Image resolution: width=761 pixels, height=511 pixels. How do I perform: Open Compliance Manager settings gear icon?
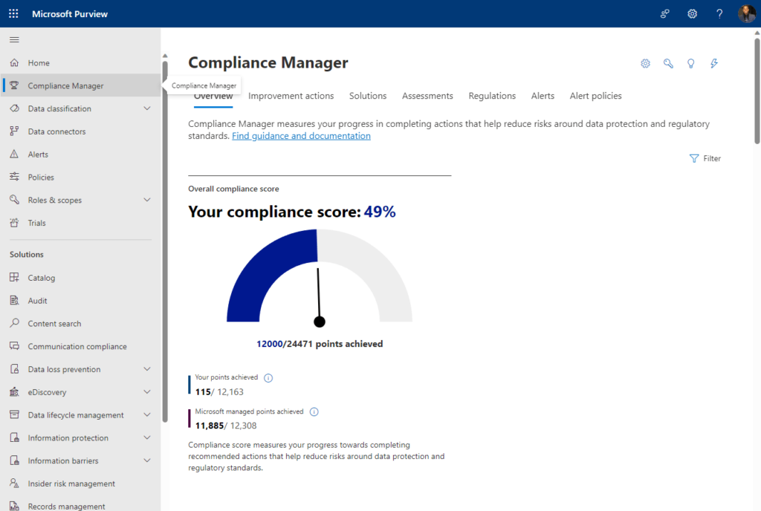click(x=646, y=64)
